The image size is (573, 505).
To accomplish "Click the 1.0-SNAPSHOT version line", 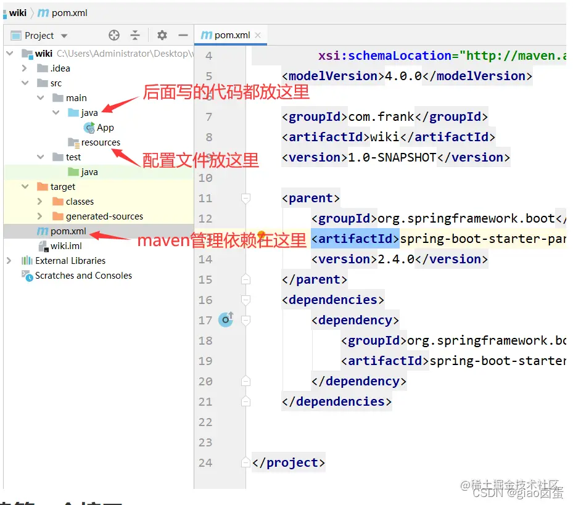I will tap(396, 157).
